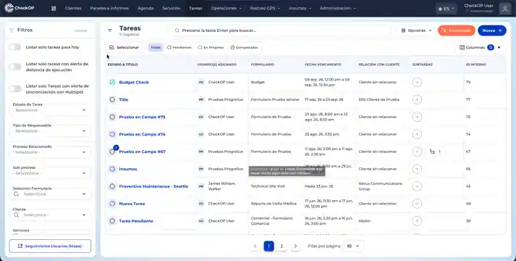
Task: Click the Nuevo button
Action: [492, 30]
